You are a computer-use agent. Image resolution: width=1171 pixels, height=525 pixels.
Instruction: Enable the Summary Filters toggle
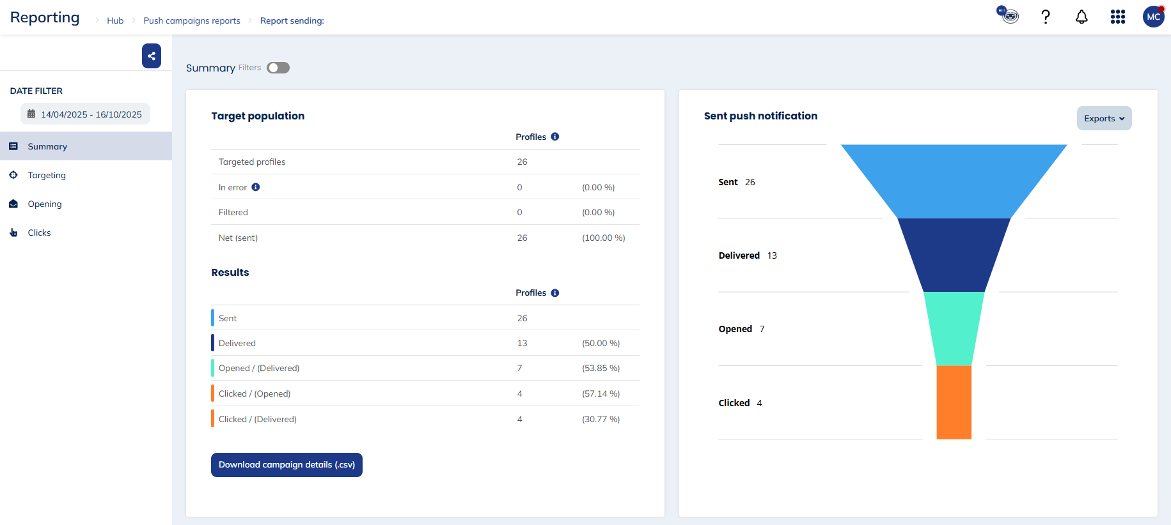coord(278,68)
